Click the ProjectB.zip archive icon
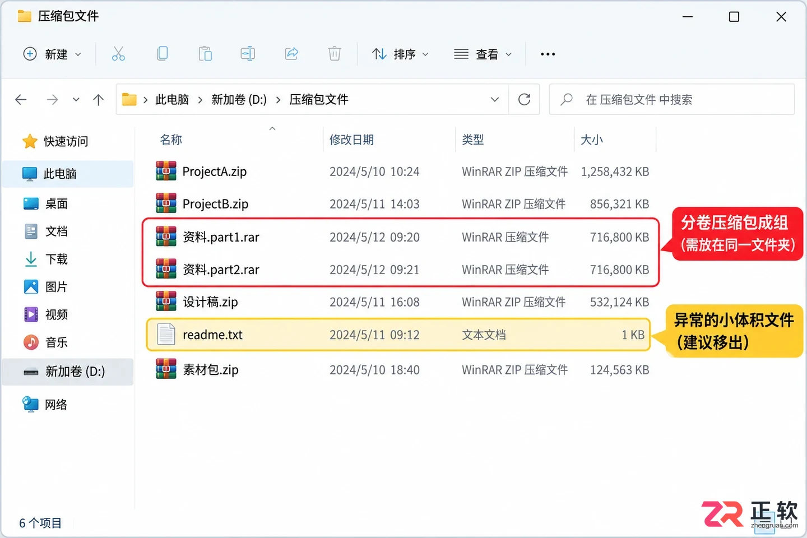Viewport: 807px width, 538px height. [166, 204]
